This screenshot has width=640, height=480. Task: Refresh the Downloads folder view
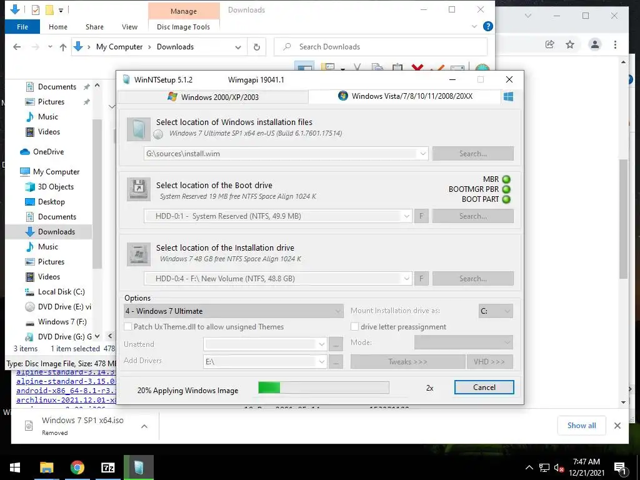(257, 47)
